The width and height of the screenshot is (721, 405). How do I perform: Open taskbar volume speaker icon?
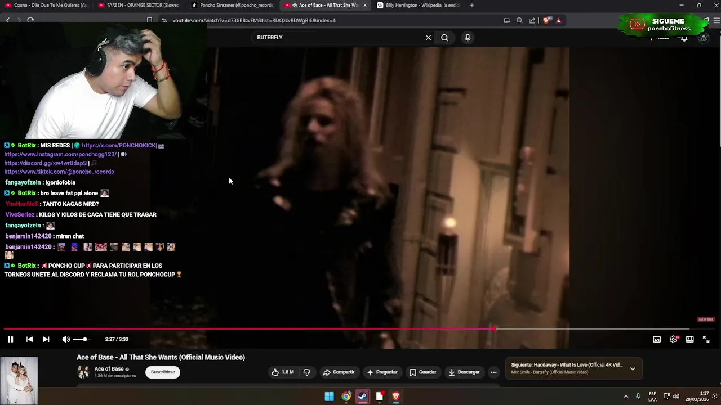coord(676,397)
